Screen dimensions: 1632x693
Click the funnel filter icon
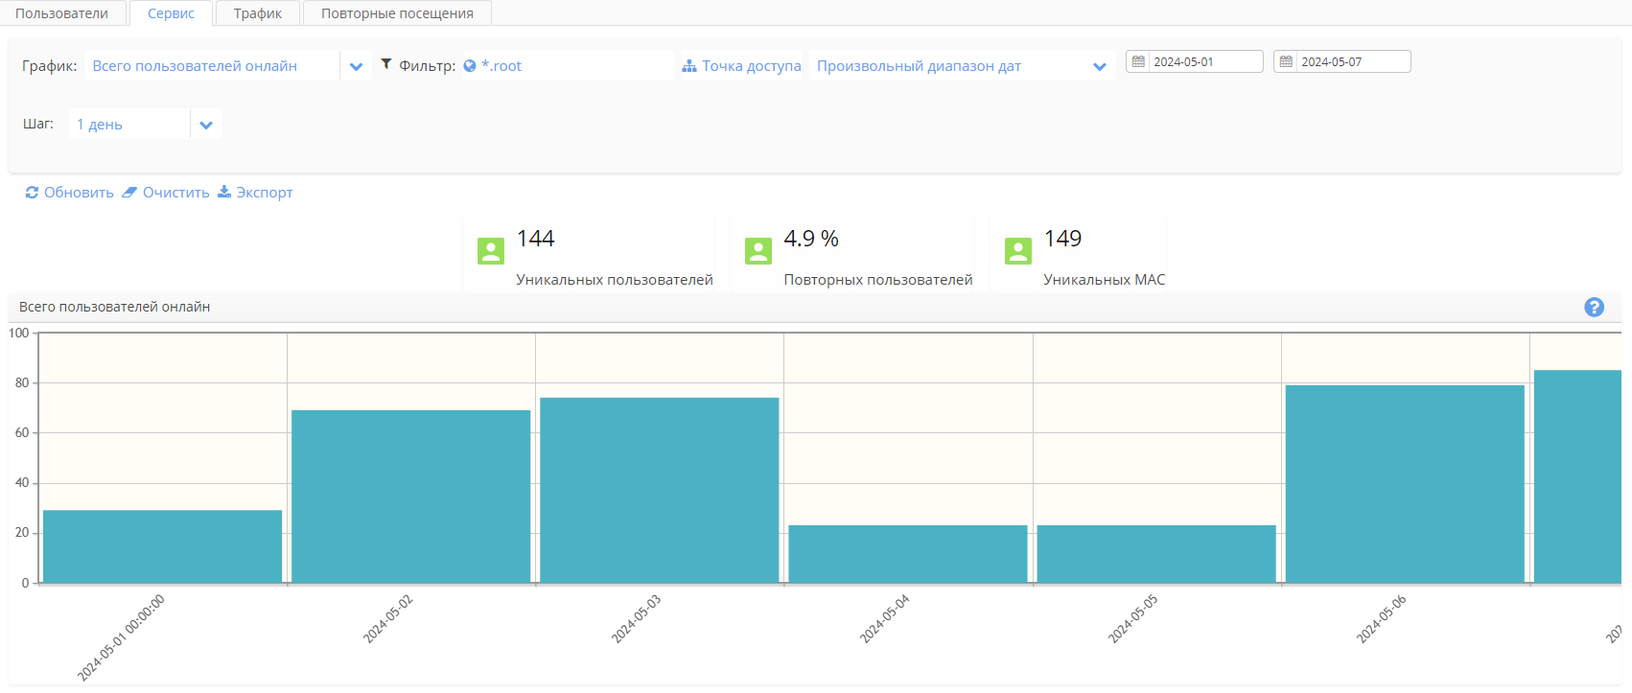[x=386, y=64]
